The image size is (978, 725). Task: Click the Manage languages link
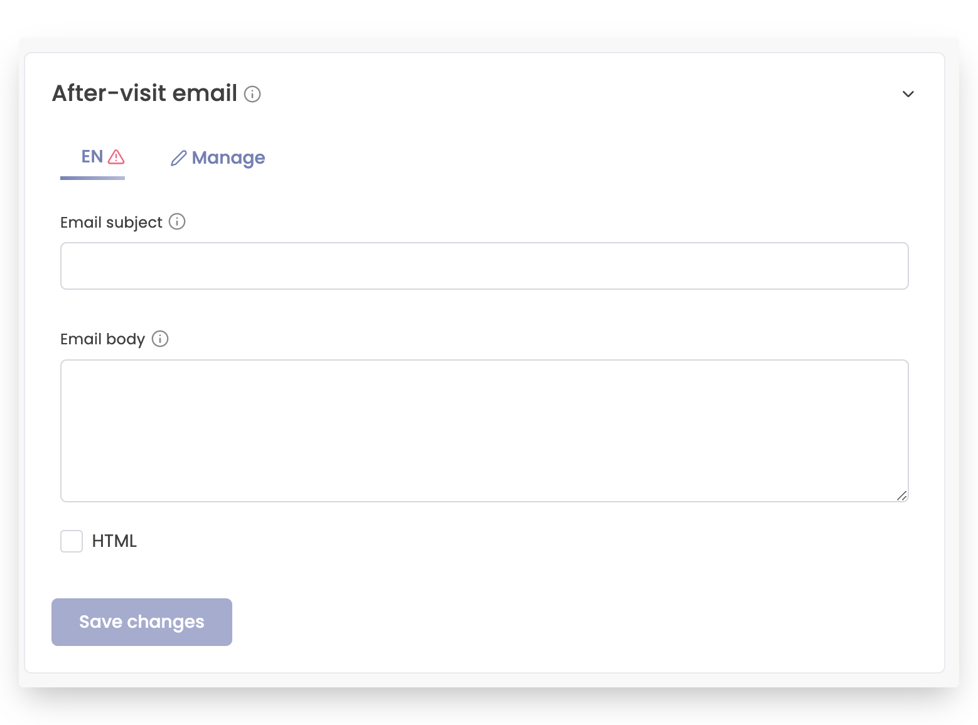point(228,158)
